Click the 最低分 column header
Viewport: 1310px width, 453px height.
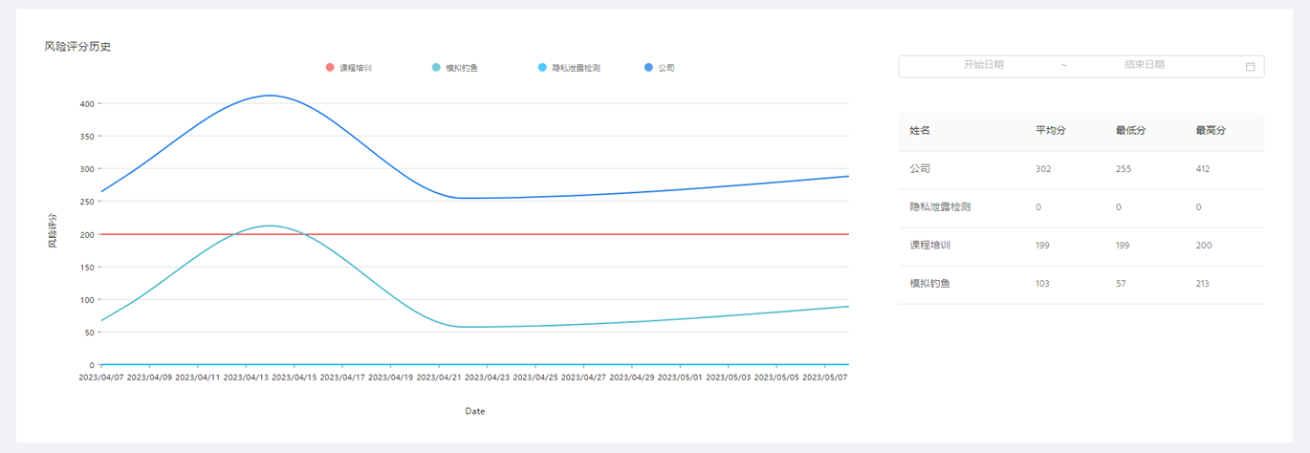coord(1130,130)
